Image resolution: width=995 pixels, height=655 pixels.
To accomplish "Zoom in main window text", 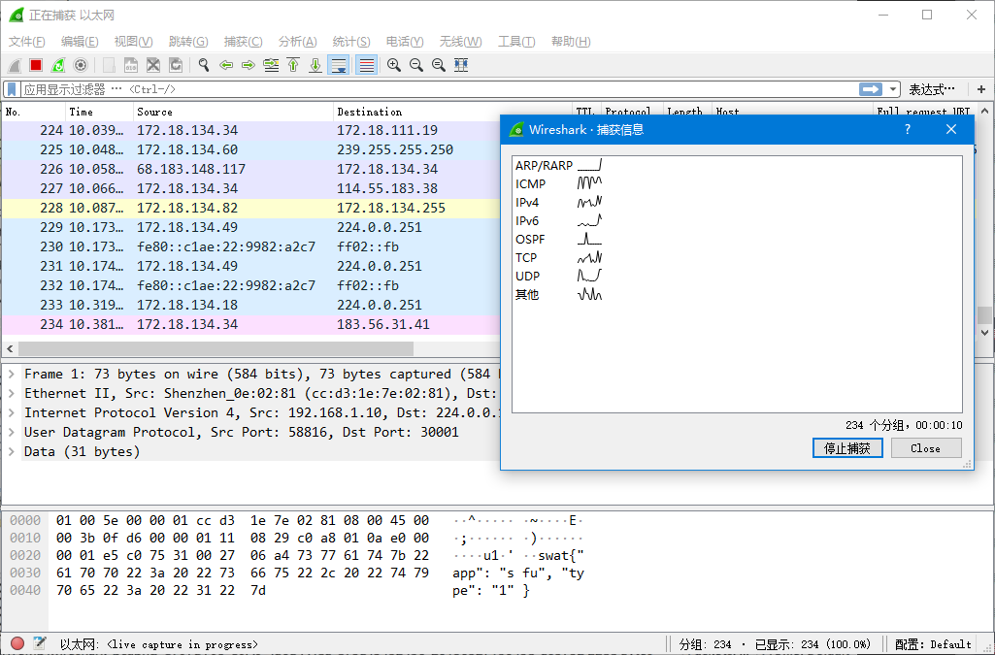I will tap(394, 65).
